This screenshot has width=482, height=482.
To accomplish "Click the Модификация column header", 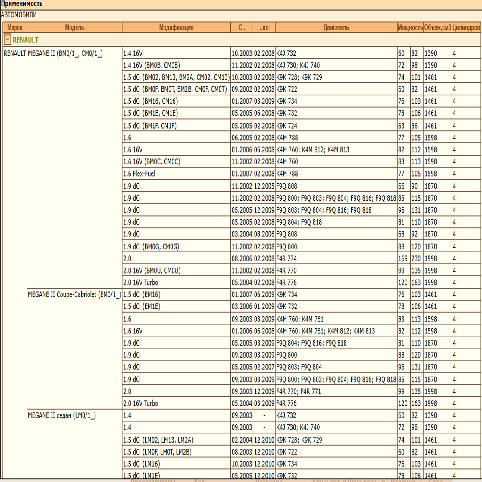I will 176,27.
